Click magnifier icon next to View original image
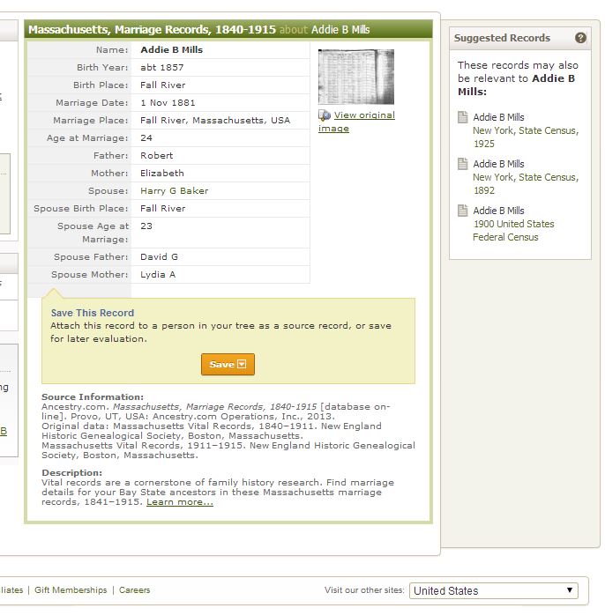 coord(325,115)
